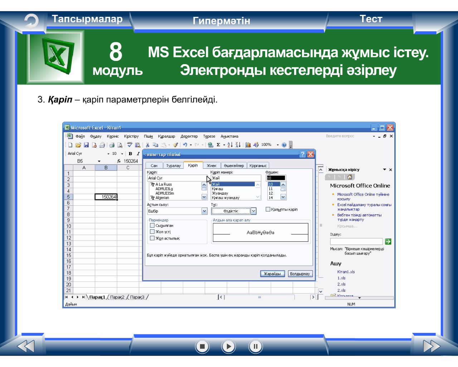Open the Пішім menu
The width and height of the screenshot is (458, 367).
(x=148, y=136)
